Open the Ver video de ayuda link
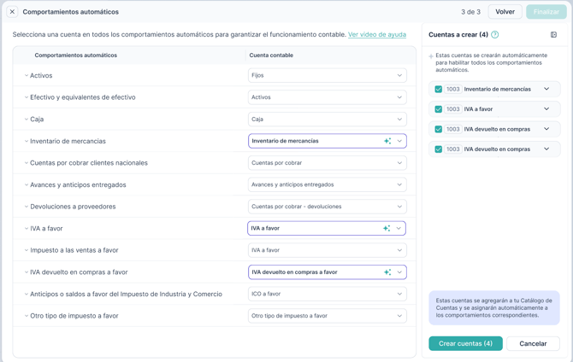Viewport: 573px width, 362px height. coord(376,35)
